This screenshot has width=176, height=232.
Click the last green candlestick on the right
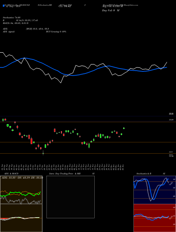pos(124,128)
